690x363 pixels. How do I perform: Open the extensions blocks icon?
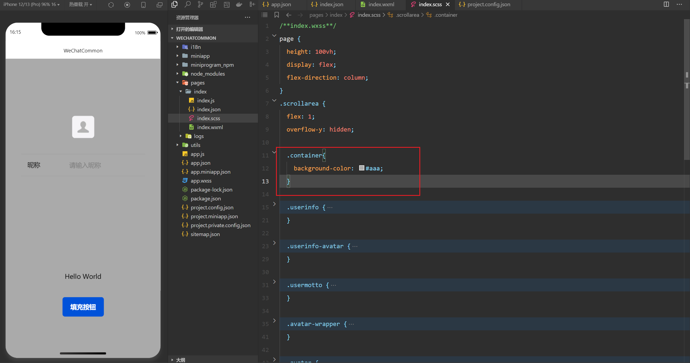coord(213,4)
